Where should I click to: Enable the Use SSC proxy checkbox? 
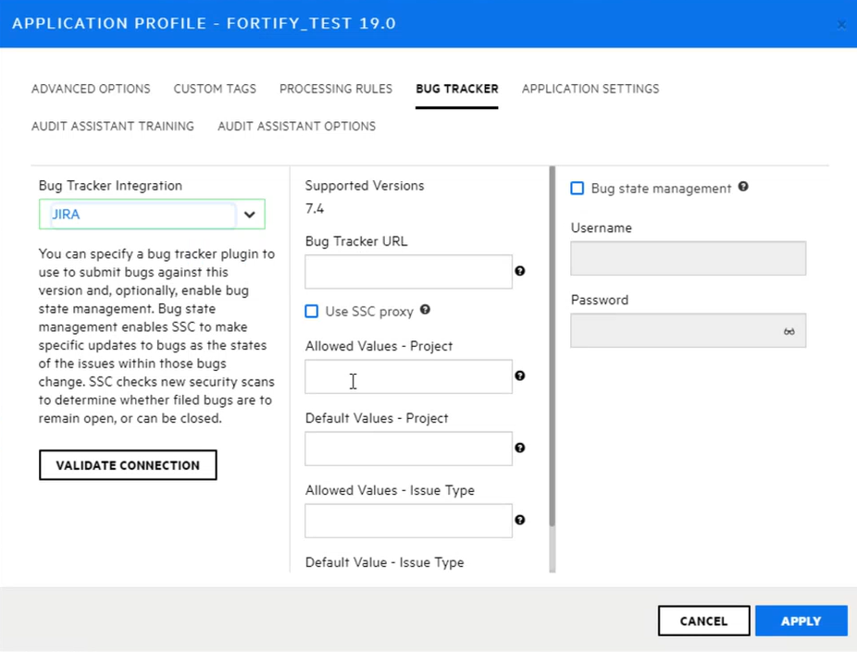tap(312, 312)
